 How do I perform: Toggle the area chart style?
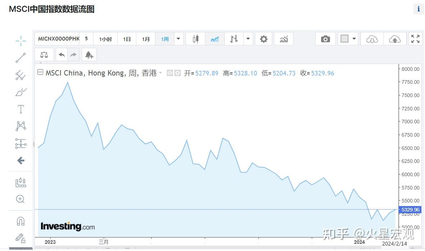pos(215,39)
